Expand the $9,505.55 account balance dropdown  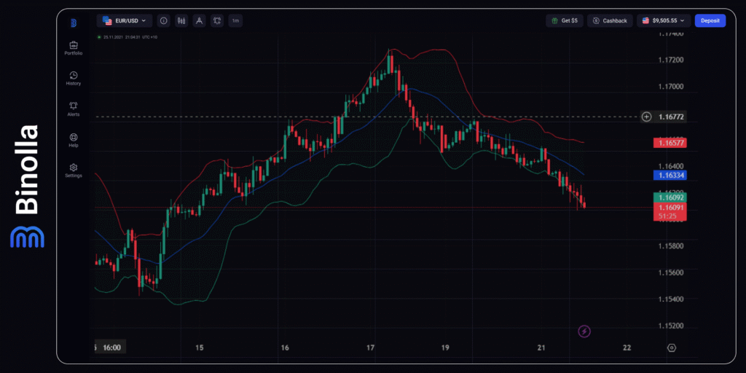(663, 21)
